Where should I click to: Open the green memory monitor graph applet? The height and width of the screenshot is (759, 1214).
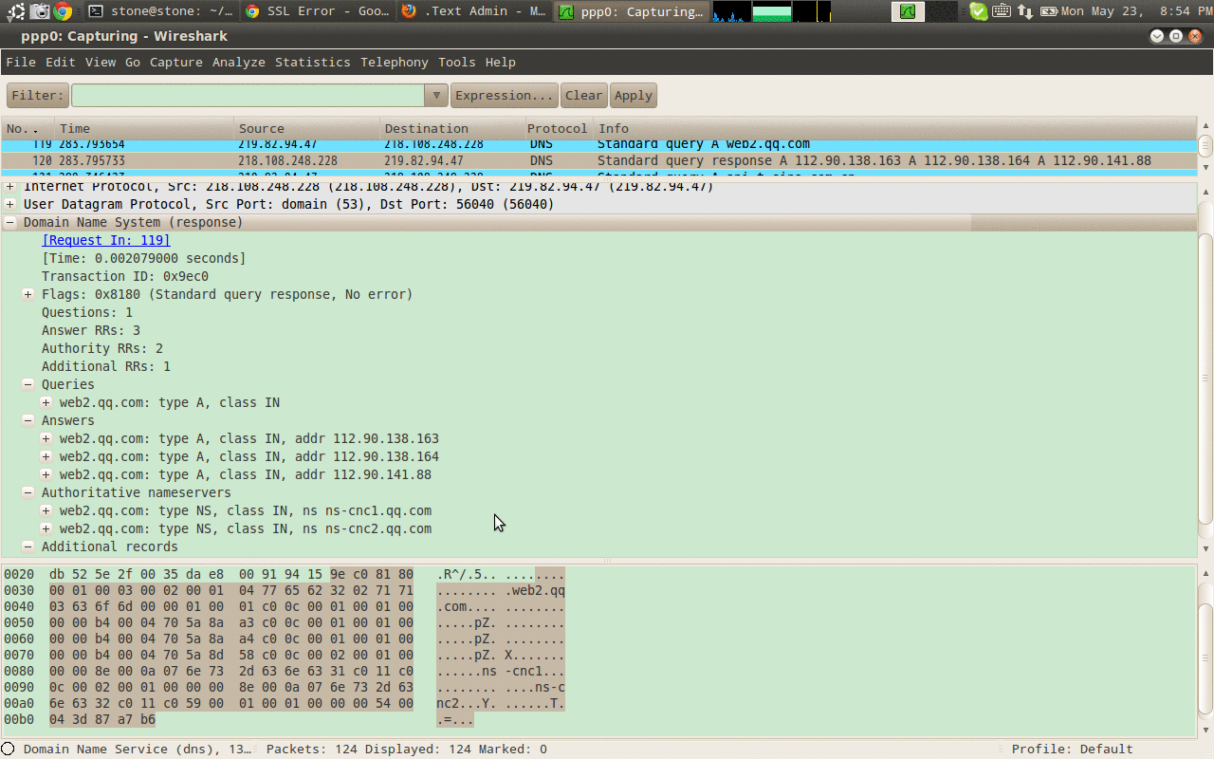[771, 11]
